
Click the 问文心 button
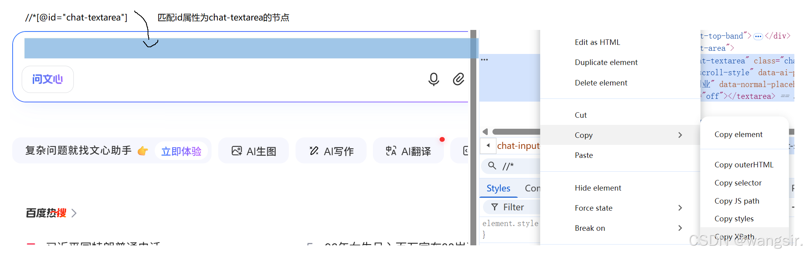pos(47,80)
